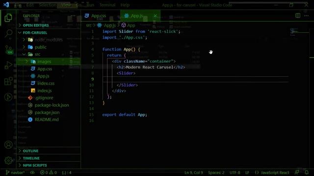Open the Source Control view

coord(8,49)
